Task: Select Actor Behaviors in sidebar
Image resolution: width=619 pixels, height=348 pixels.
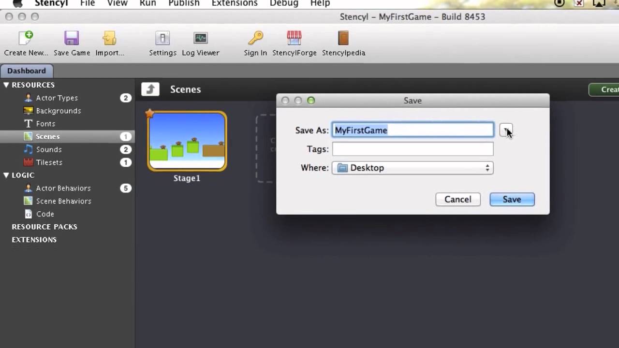Action: (63, 188)
